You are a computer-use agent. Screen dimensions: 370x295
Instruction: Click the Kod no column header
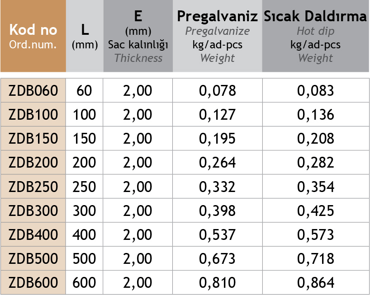[x=33, y=36]
